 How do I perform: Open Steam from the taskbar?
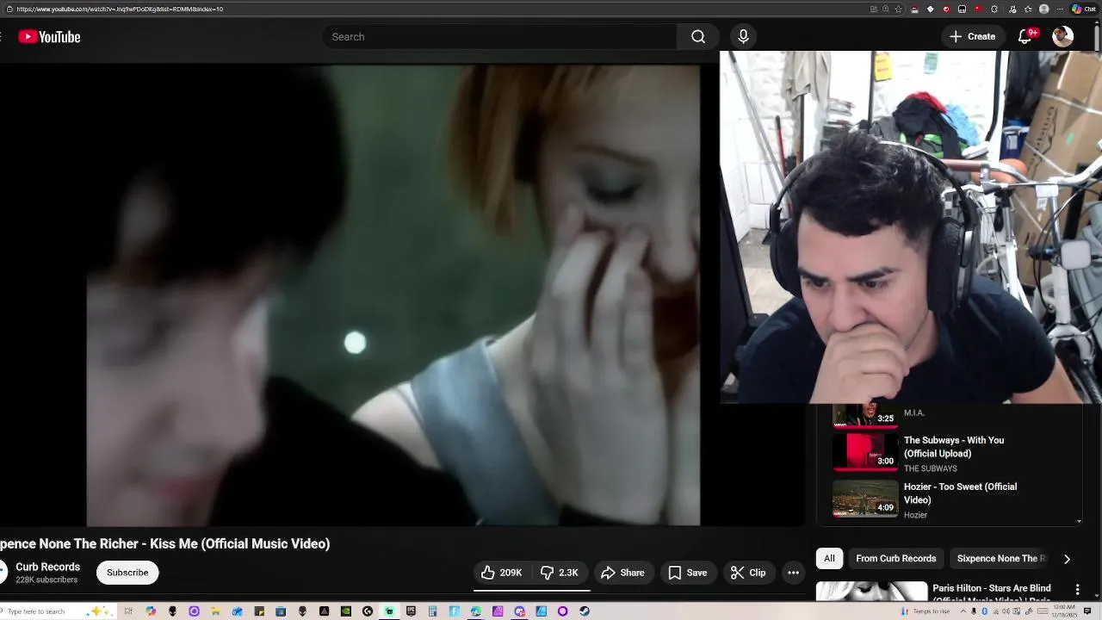pos(584,611)
